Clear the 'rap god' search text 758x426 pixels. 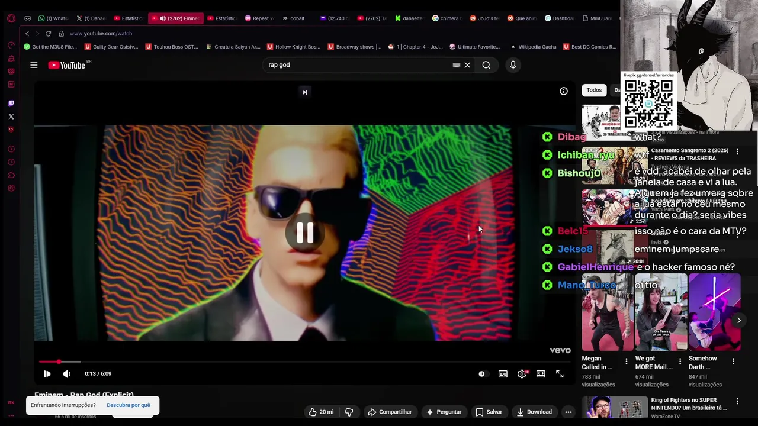467,65
